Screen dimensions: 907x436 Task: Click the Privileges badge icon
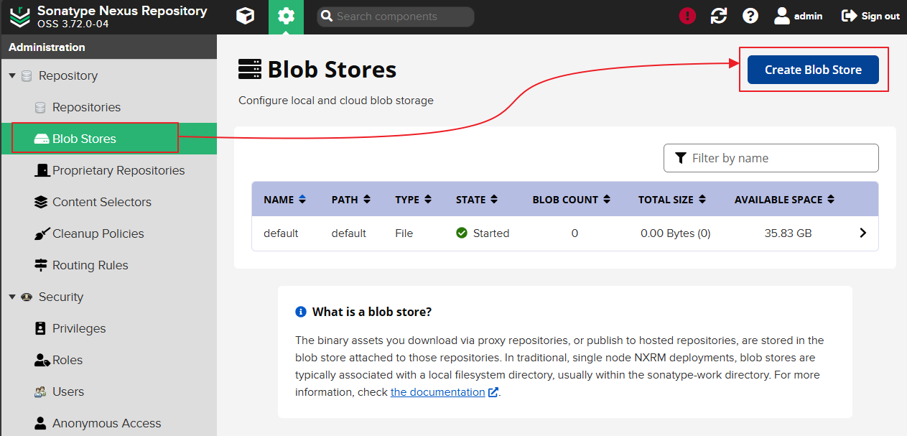coord(40,328)
